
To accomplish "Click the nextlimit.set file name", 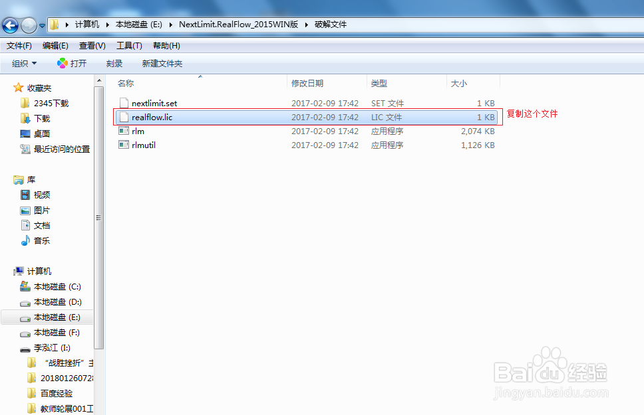I will (x=154, y=104).
